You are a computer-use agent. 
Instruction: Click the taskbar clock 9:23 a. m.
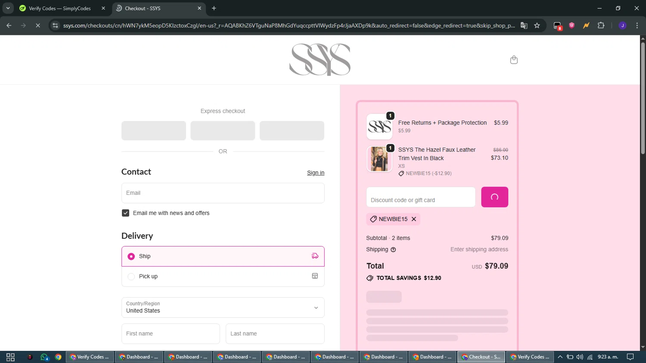click(608, 357)
